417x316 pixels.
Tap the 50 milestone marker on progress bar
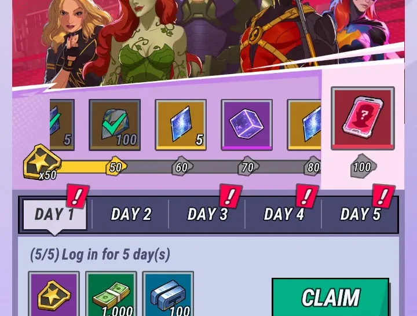coord(116,167)
